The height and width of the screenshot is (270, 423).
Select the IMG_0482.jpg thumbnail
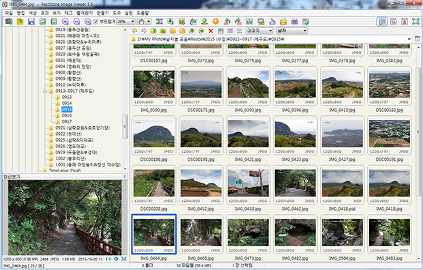coord(295,234)
